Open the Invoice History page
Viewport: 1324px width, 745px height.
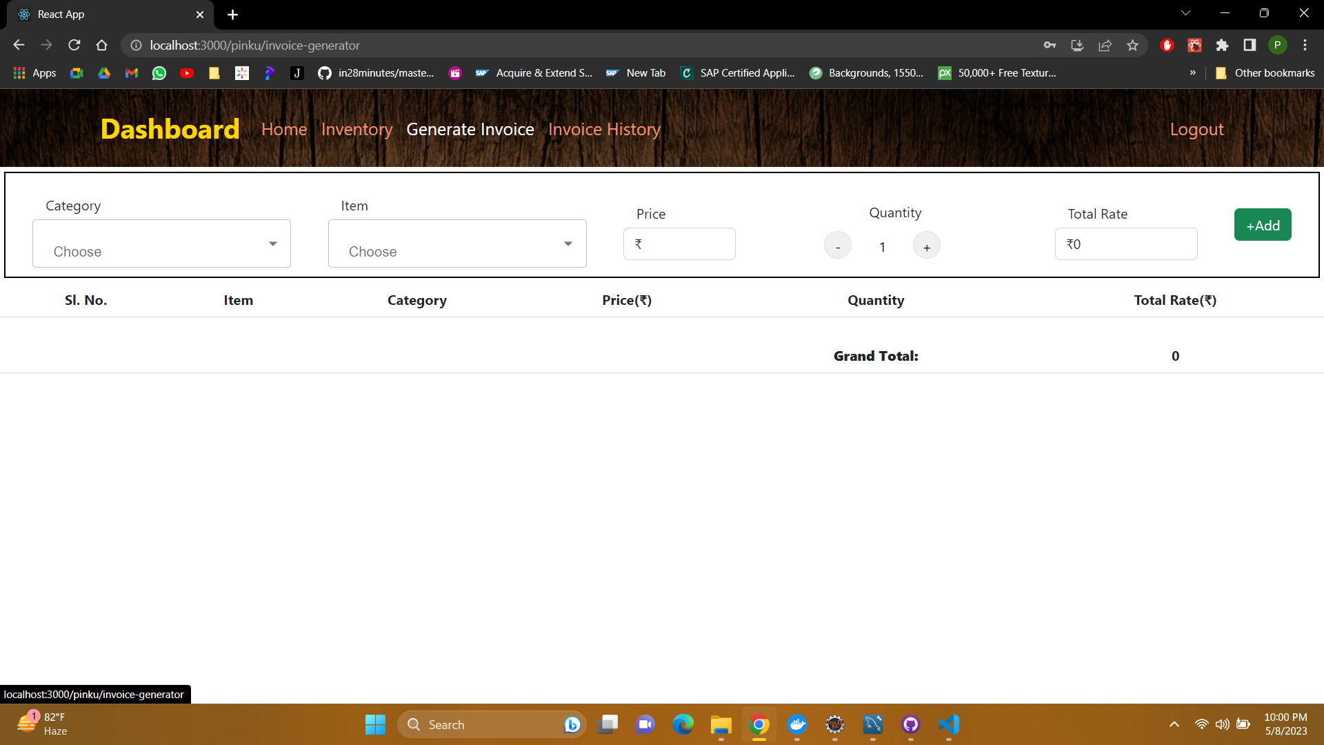coord(604,129)
